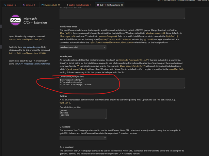Open the C standard dropdown
The height and width of the screenshot is (156, 209).
83,138
